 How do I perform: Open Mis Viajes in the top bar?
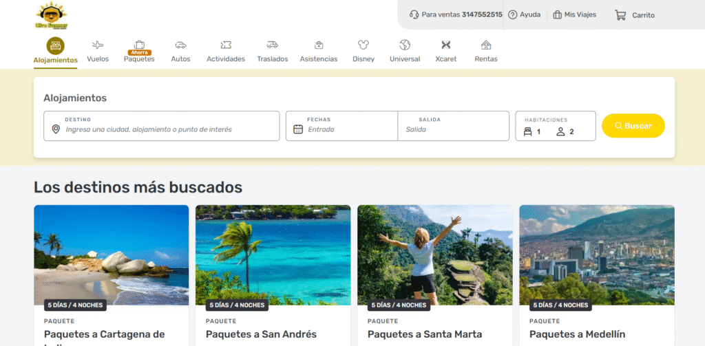(575, 15)
